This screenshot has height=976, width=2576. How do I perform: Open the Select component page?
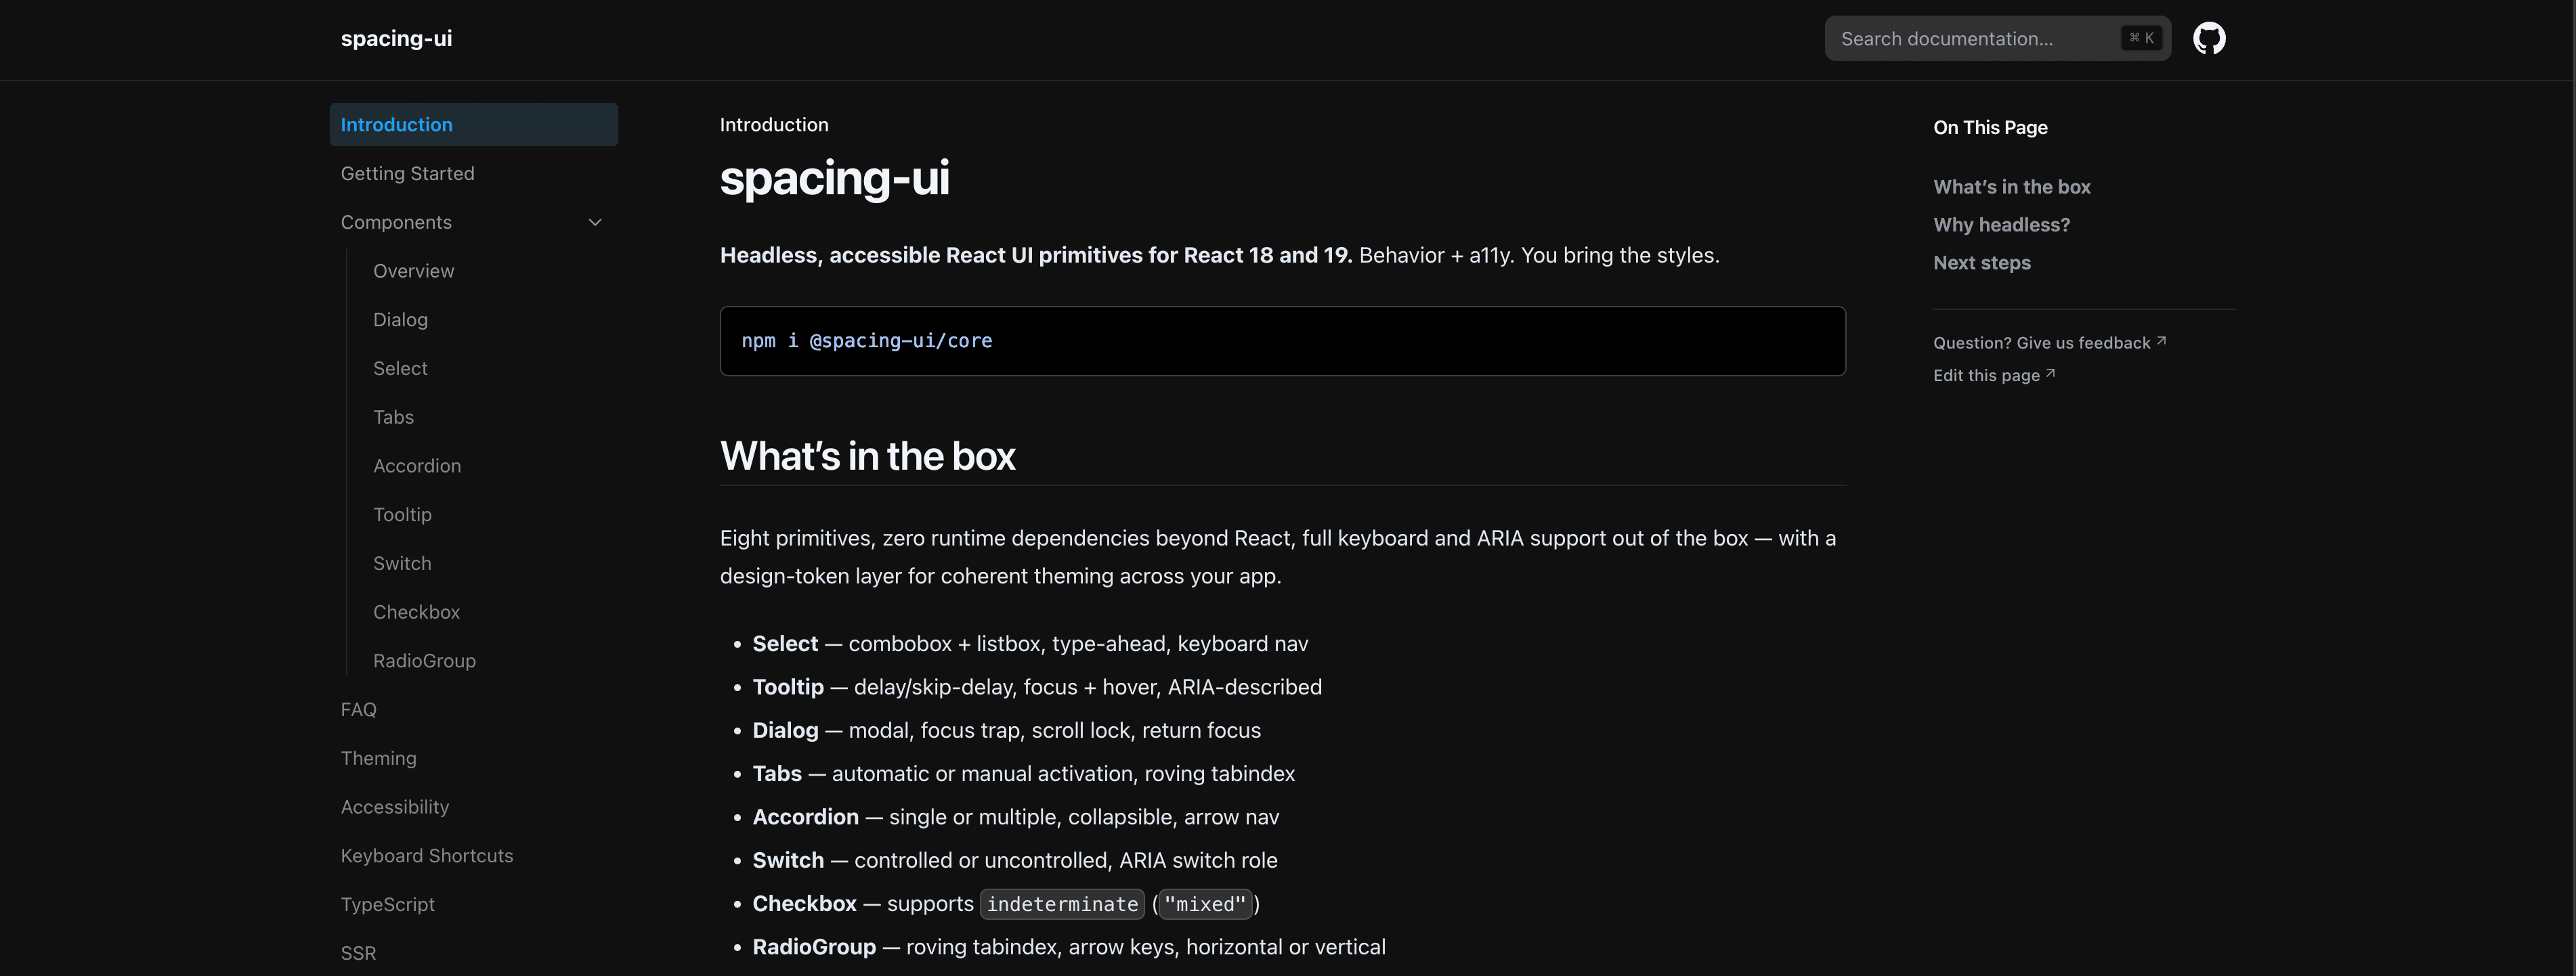[x=400, y=368]
